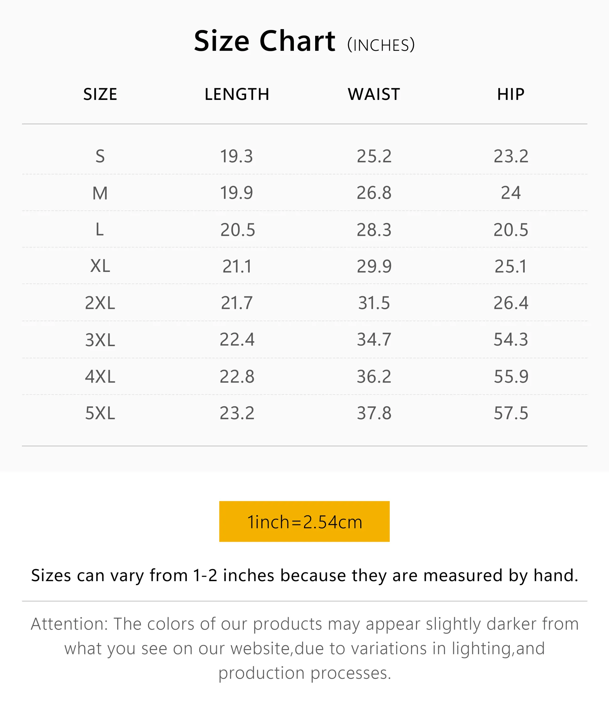609x717 pixels.
Task: Click the Size Chart title heading
Action: (x=264, y=41)
